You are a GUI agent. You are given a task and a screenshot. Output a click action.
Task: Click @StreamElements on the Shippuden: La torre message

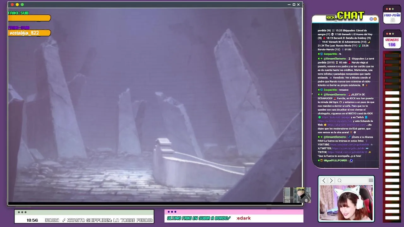pos(335,59)
